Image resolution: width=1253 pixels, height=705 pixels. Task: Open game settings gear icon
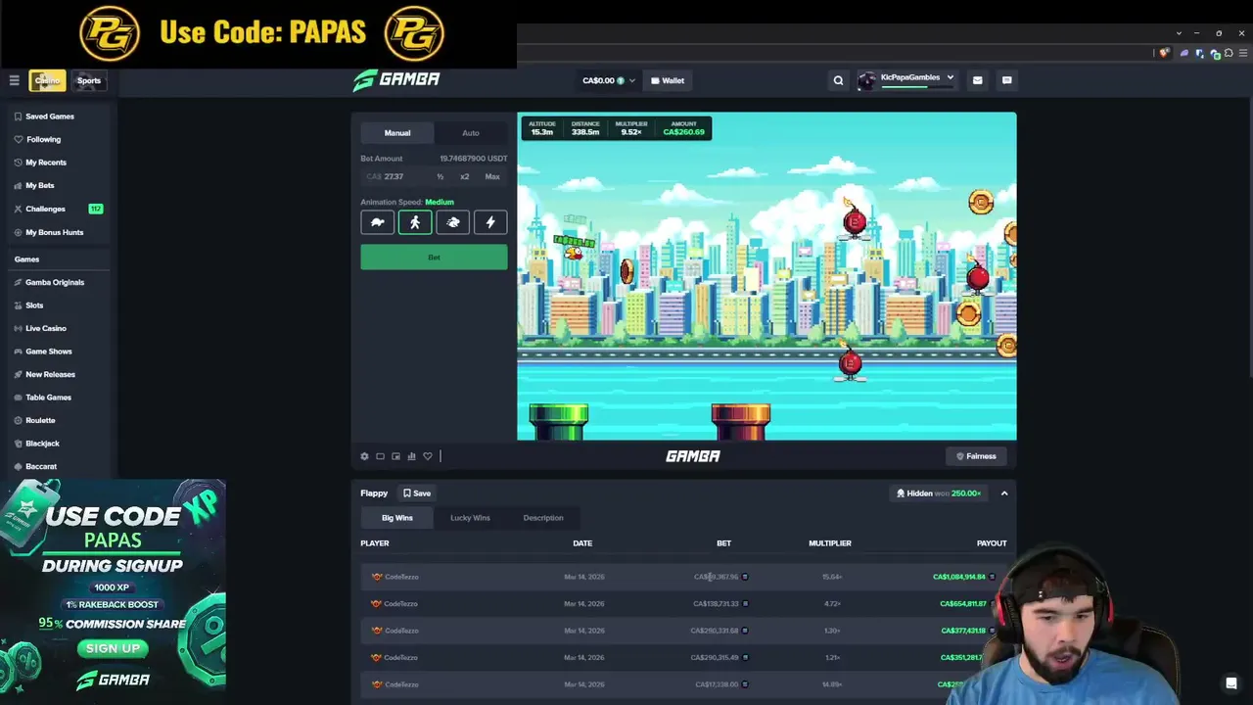tap(364, 456)
